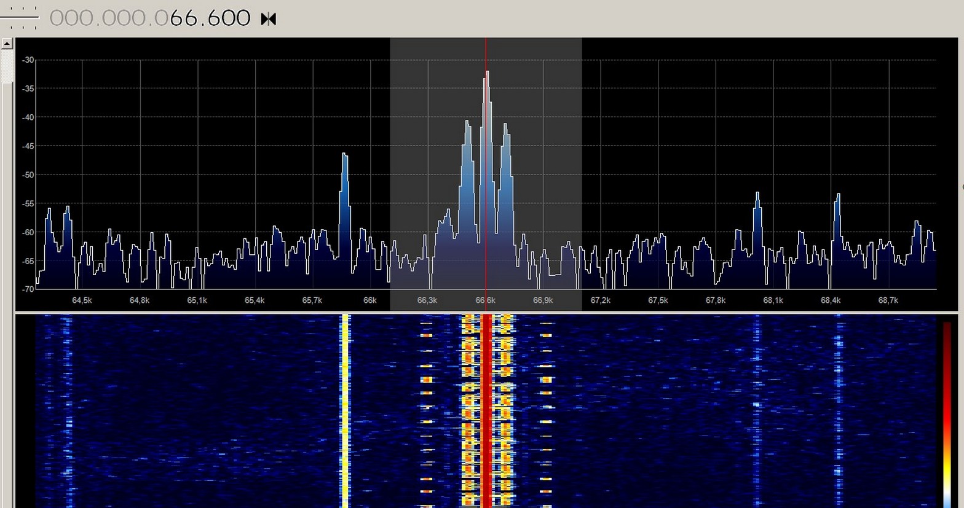Click the 66 kHz digits in frequency readout
Image resolution: width=964 pixels, height=508 pixels.
pyautogui.click(x=183, y=18)
